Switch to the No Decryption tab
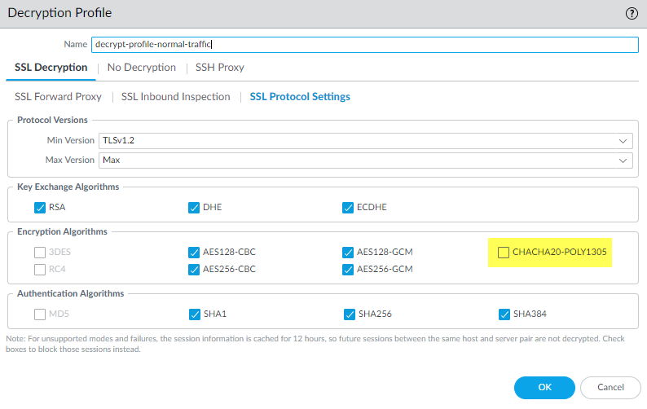647x409 pixels. pyautogui.click(x=141, y=68)
